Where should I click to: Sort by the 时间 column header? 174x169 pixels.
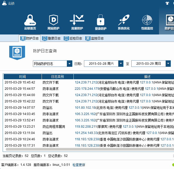coord(22,77)
